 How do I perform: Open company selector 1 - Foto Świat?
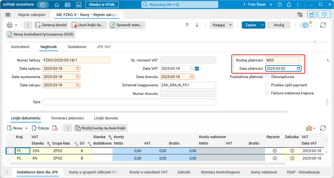(258, 5)
